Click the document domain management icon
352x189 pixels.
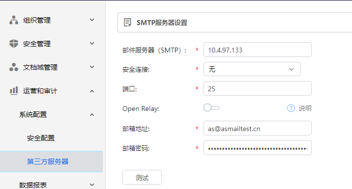click(14, 67)
